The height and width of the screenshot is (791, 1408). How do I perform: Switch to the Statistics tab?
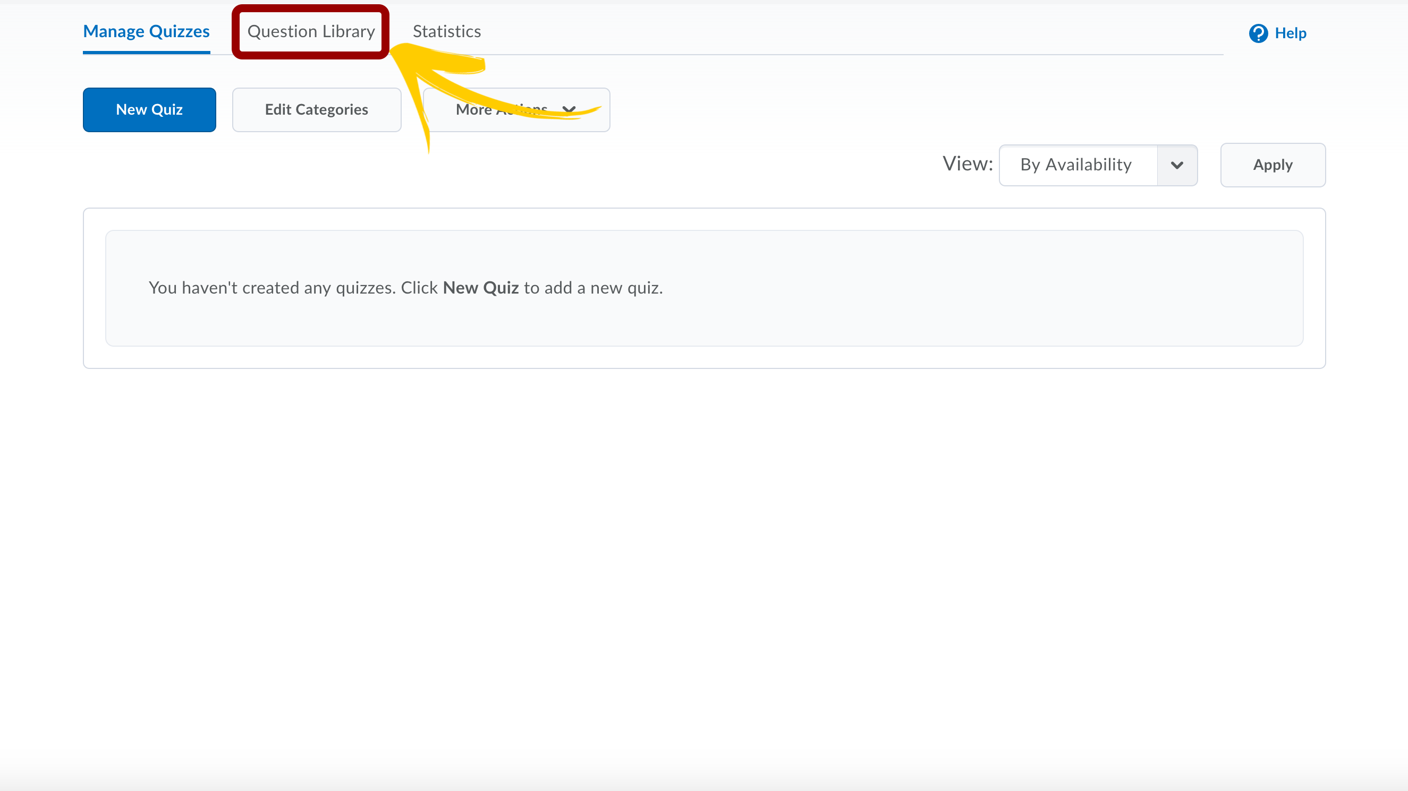tap(446, 32)
